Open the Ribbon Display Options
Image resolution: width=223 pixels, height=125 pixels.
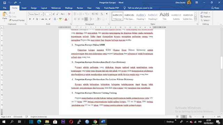tap(197, 3)
